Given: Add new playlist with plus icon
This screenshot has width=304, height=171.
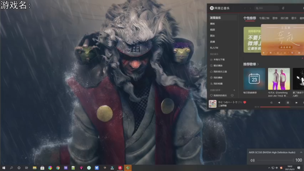Looking at the screenshot, I should pyautogui.click(x=234, y=90).
